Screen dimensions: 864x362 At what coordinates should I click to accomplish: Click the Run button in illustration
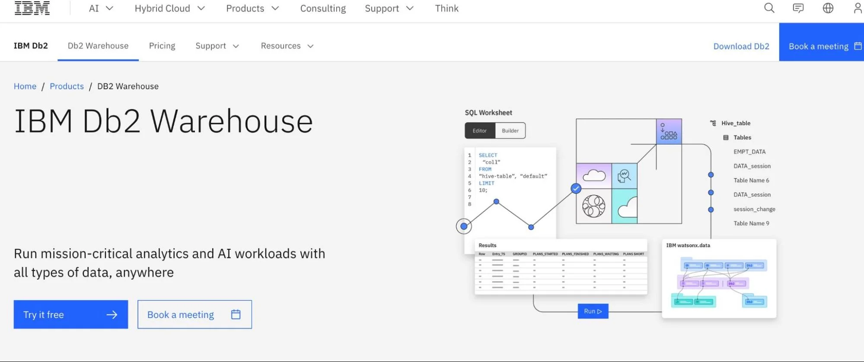[593, 311]
